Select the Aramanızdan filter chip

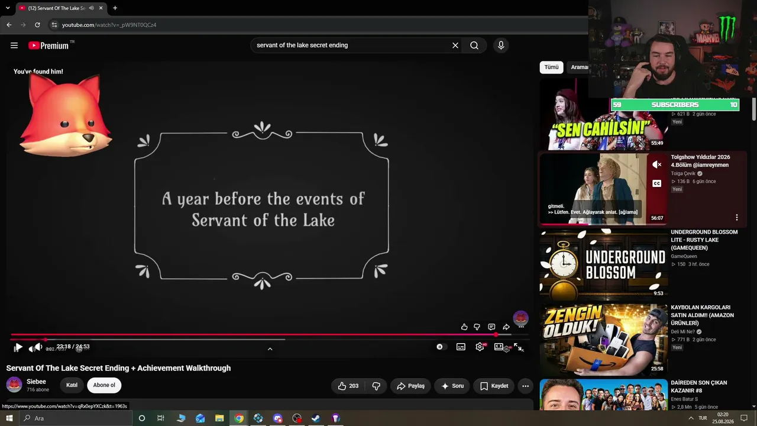tap(578, 67)
